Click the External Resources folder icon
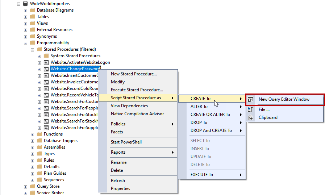This screenshot has width=325, height=195. (x=32, y=30)
